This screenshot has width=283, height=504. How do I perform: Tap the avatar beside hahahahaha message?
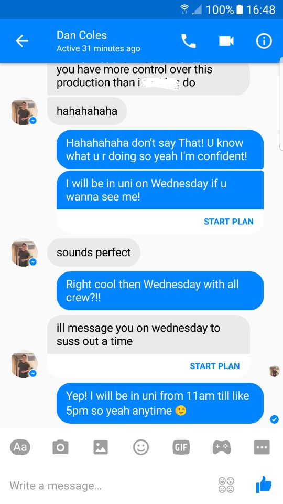click(24, 111)
